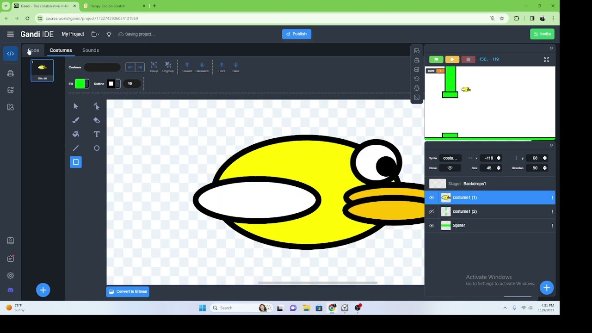Add a new costume with plus button
The height and width of the screenshot is (333, 592).
coord(43,290)
